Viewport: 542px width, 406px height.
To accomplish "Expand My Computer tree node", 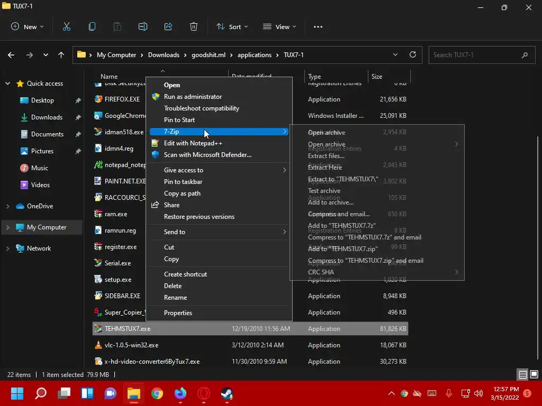I will (x=7, y=227).
